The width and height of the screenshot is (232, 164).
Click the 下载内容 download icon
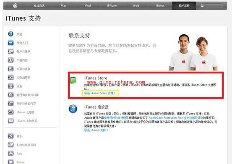10,60
